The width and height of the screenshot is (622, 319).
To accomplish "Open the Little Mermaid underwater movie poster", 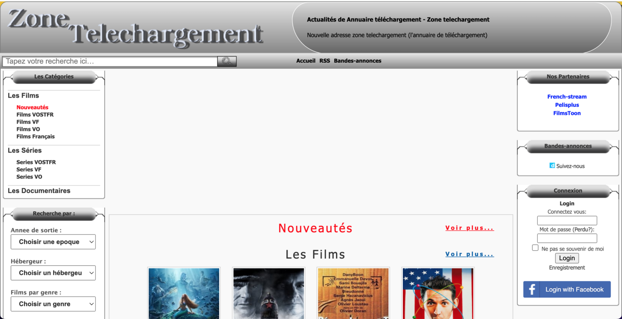I will pyautogui.click(x=184, y=293).
